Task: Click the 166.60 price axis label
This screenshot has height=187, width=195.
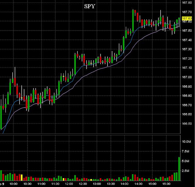Action: (x=187, y=114)
